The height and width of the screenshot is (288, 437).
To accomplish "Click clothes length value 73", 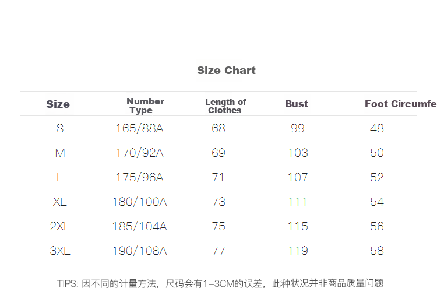I will tap(218, 202).
